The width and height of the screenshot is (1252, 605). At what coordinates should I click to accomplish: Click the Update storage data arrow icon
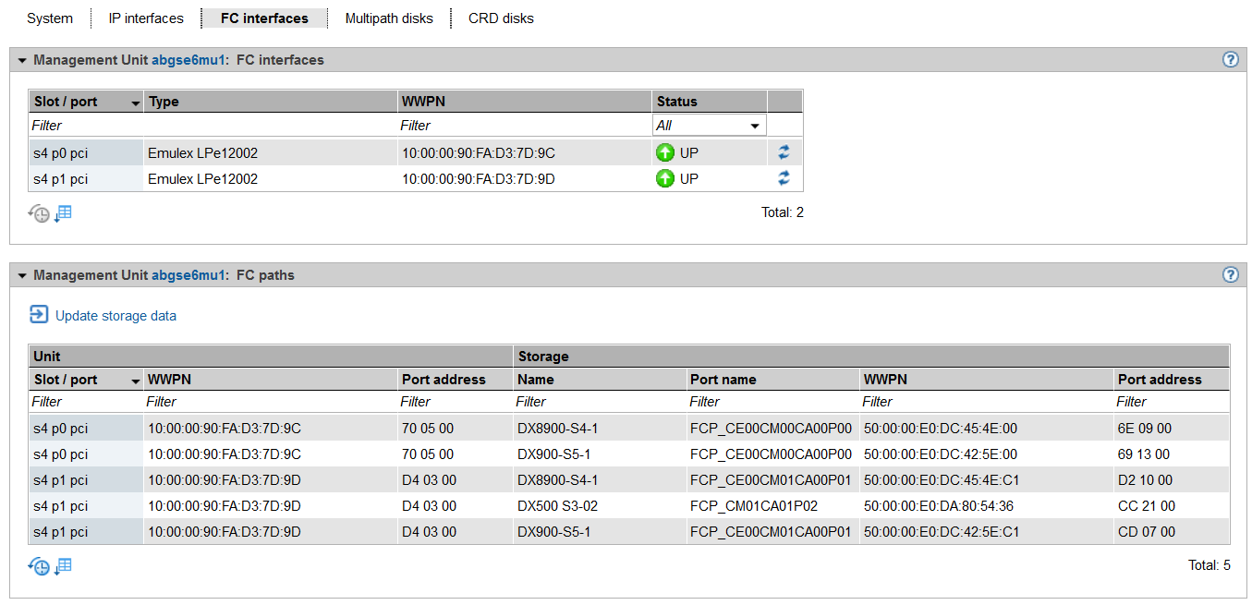coord(39,315)
